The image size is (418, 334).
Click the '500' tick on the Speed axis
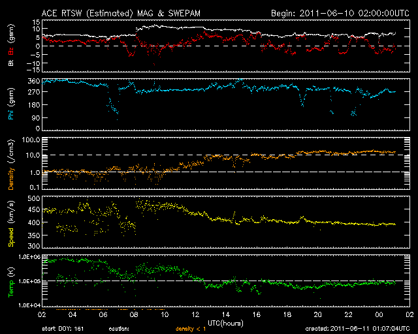[34, 199]
